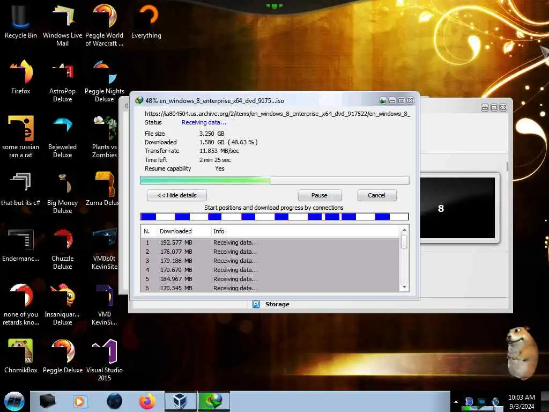Select Plants vs Zombies desktop icon
The height and width of the screenshot is (412, 549).
(x=105, y=137)
